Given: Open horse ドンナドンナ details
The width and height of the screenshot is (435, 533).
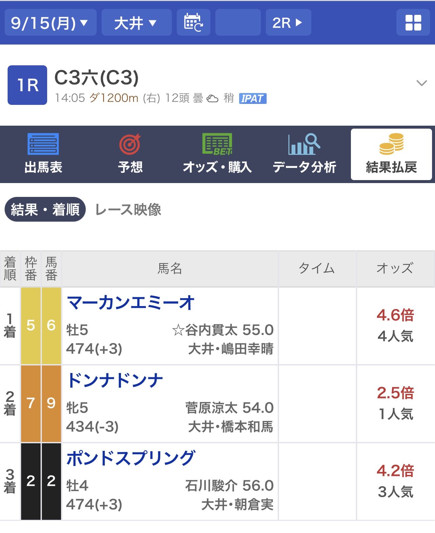Looking at the screenshot, I should (x=114, y=380).
